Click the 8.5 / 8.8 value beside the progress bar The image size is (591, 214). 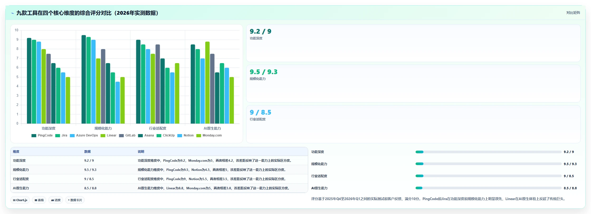point(570,188)
